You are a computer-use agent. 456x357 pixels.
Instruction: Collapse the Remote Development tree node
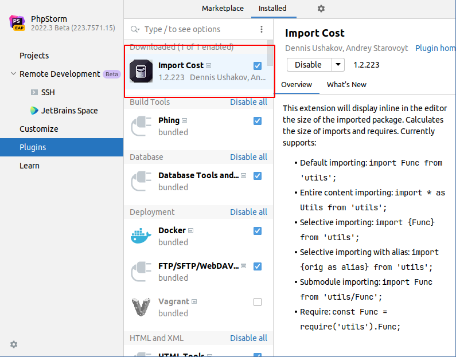(x=13, y=74)
